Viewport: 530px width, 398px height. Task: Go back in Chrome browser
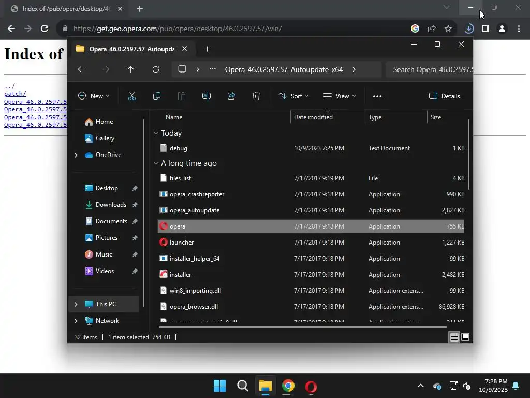pyautogui.click(x=11, y=29)
